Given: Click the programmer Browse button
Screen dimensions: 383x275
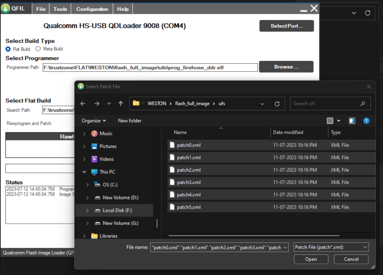Looking at the screenshot, I should click(x=286, y=67).
